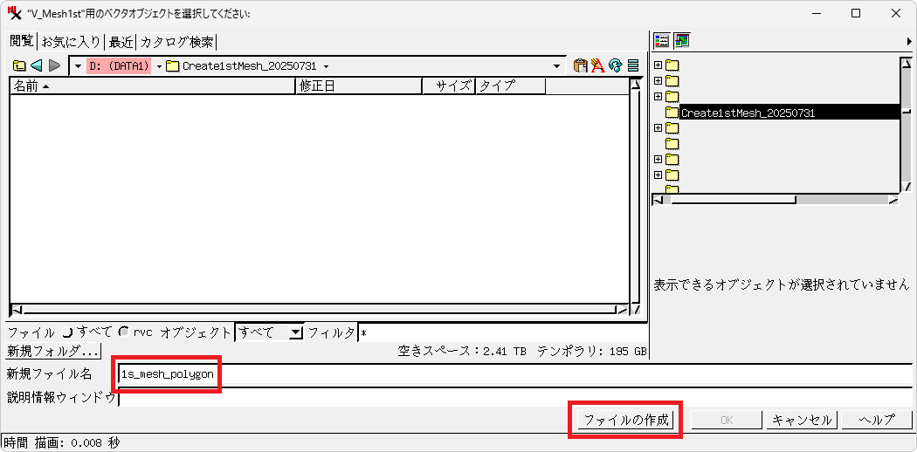Screen dimensions: 917x452
Task: Click the list view lines icon
Action: (633, 65)
